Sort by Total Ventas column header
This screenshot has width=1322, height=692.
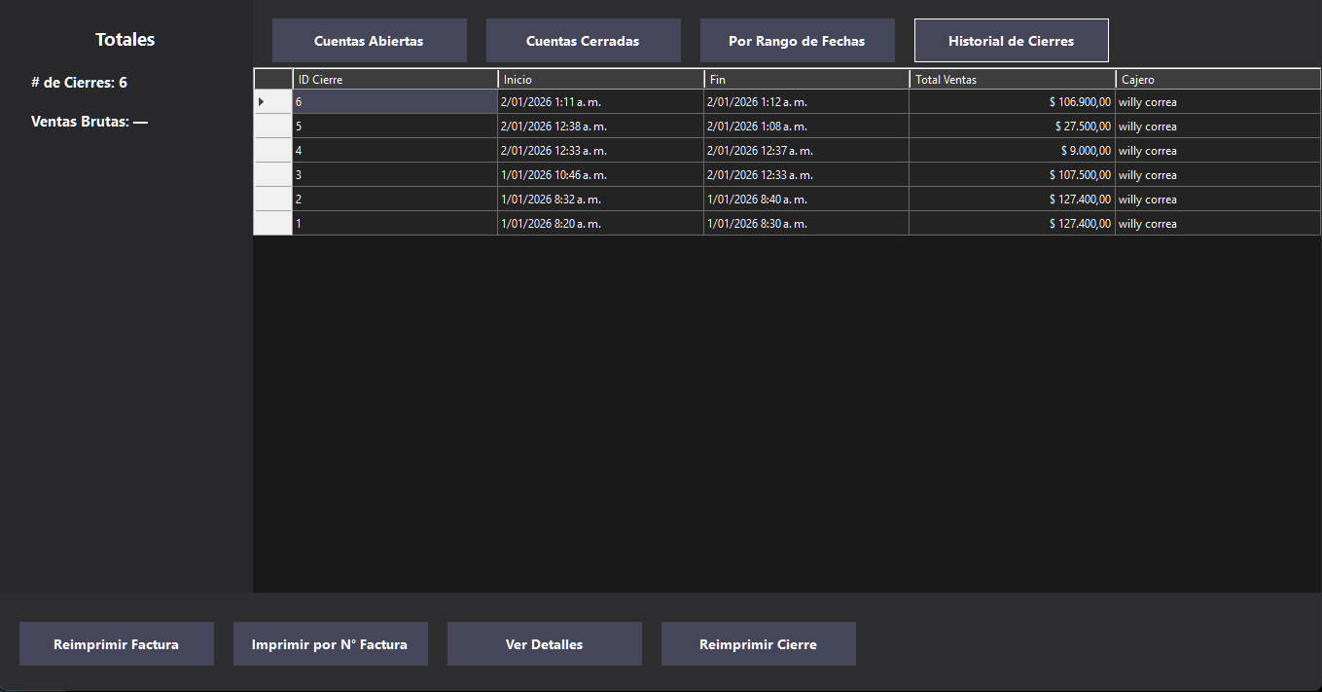[x=1012, y=80]
